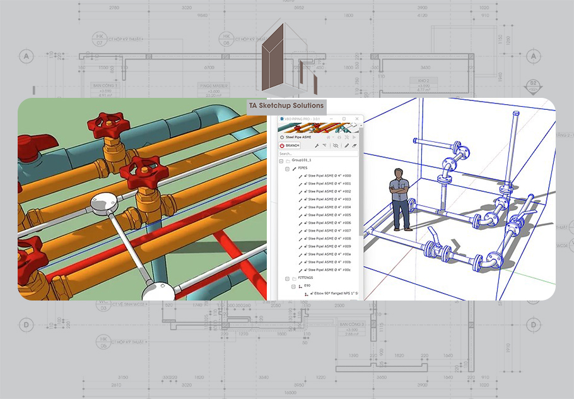The width and height of the screenshot is (574, 399).
Task: Toggle the lock on pipe row #003
Action: pos(306,199)
